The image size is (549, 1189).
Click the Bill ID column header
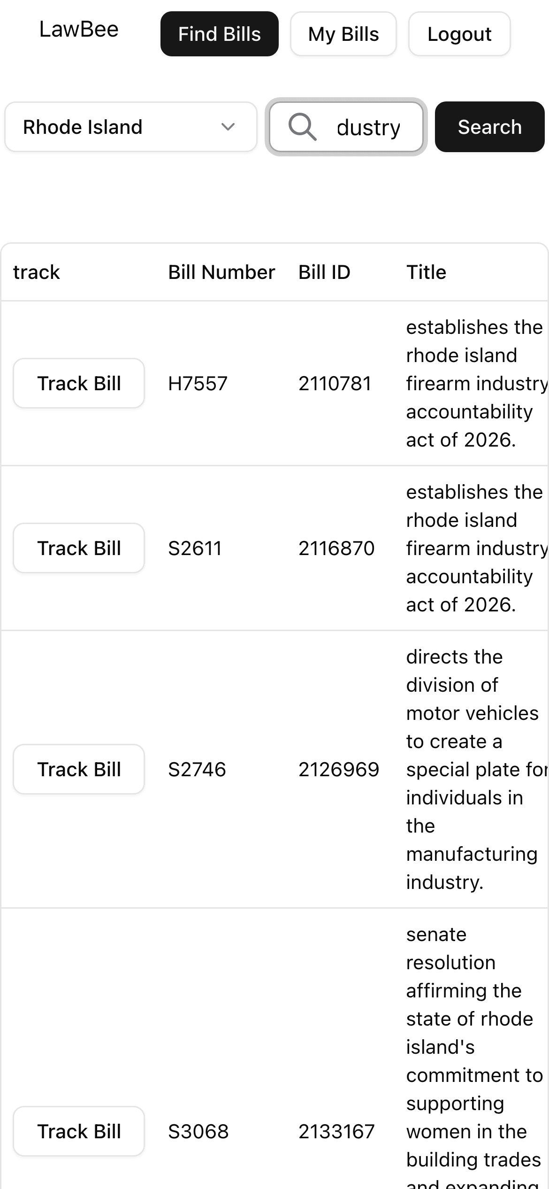(324, 271)
